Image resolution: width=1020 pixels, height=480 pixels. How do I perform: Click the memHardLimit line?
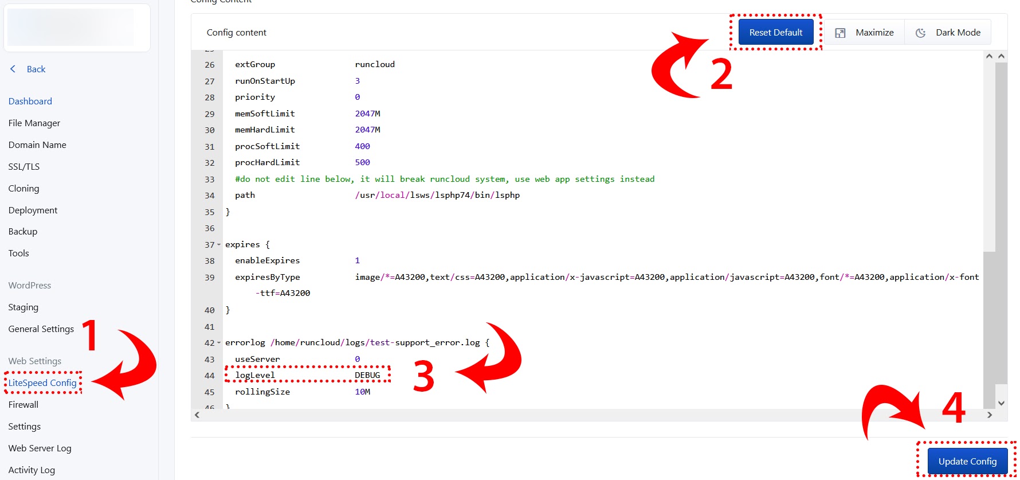[x=308, y=130]
